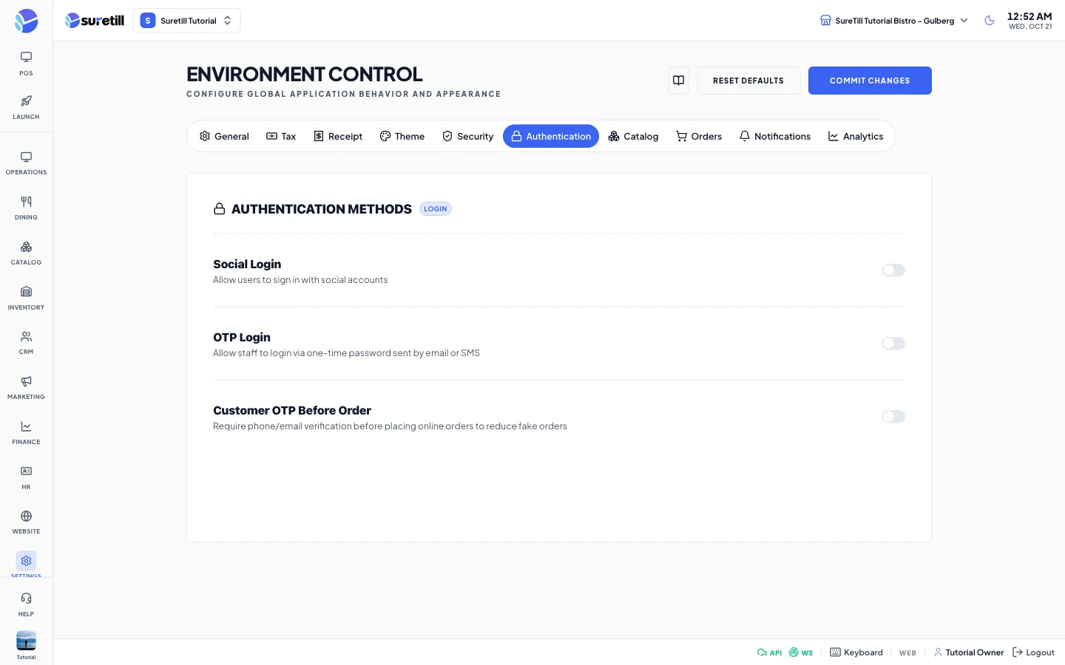Click the Settings gear in sidebar
The width and height of the screenshot is (1065, 665).
tap(26, 561)
